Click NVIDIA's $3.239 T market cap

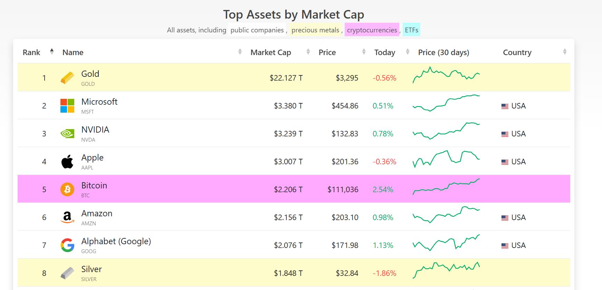288,134
